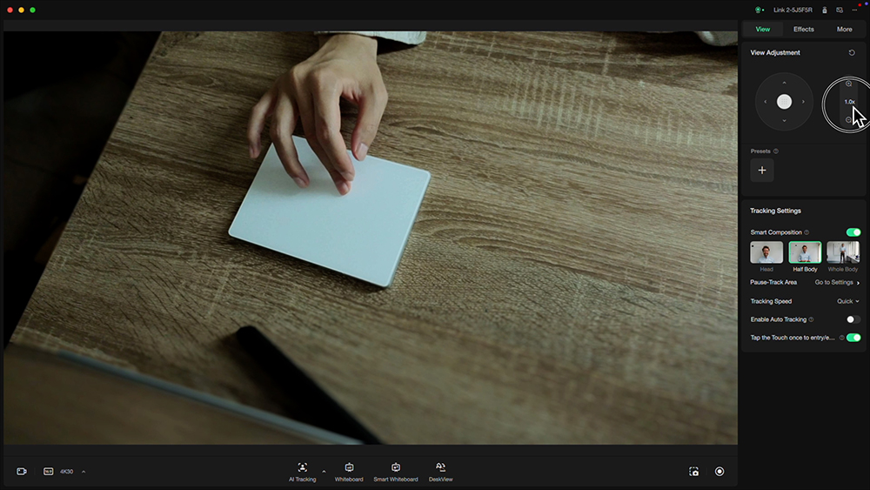Click the camera preview video area
The width and height of the screenshot is (870, 490).
click(x=371, y=238)
